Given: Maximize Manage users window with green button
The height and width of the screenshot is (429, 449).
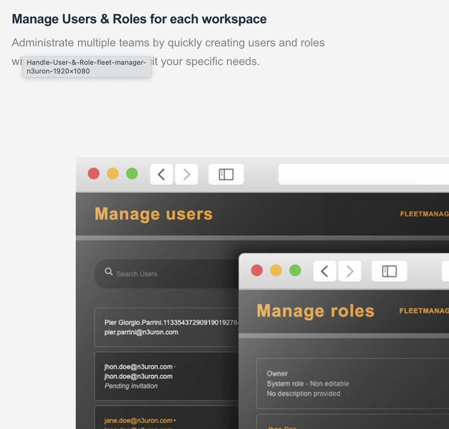Looking at the screenshot, I should 132,174.
